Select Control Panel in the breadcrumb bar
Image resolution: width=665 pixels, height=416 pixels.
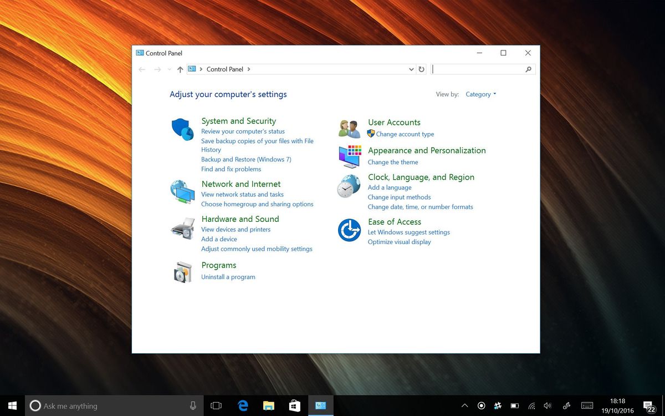(224, 69)
